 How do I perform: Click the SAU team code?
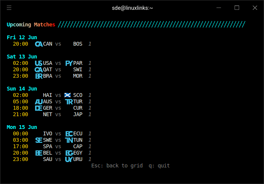[48, 159]
